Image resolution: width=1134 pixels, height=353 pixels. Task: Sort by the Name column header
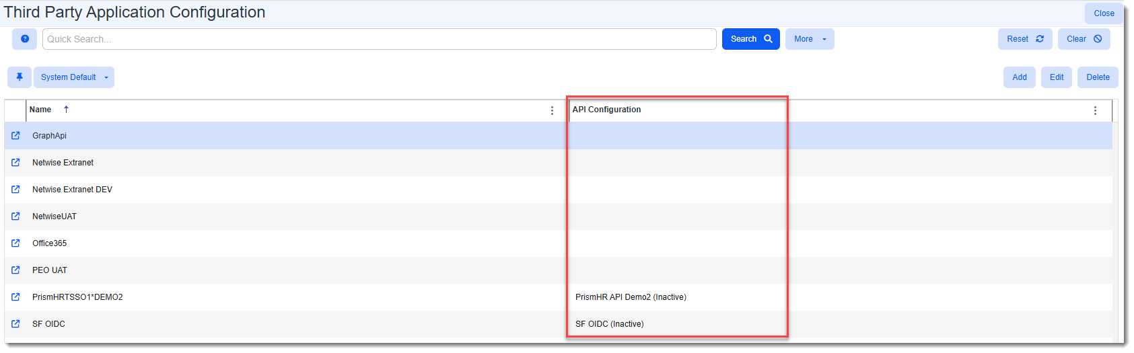click(x=41, y=110)
